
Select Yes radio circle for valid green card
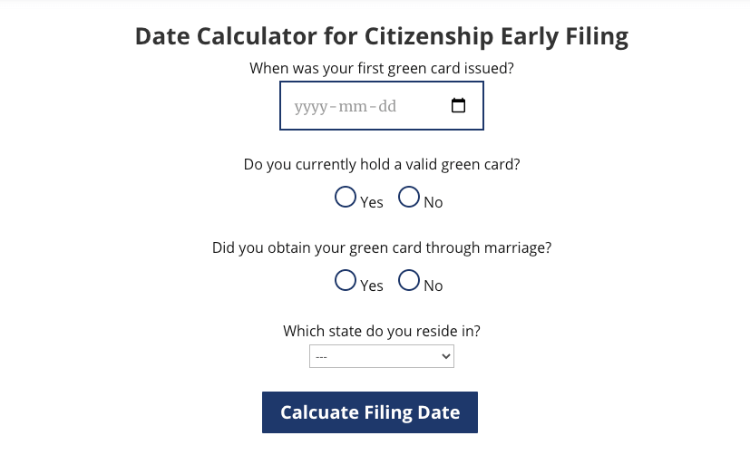(x=346, y=197)
